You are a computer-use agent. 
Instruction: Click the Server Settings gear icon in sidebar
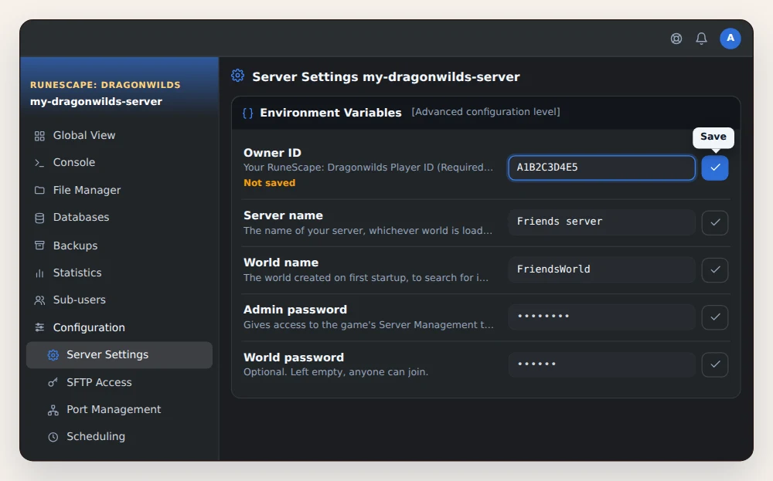coord(53,355)
